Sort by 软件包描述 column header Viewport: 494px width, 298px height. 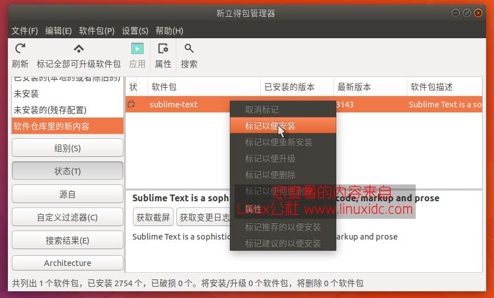coord(444,87)
